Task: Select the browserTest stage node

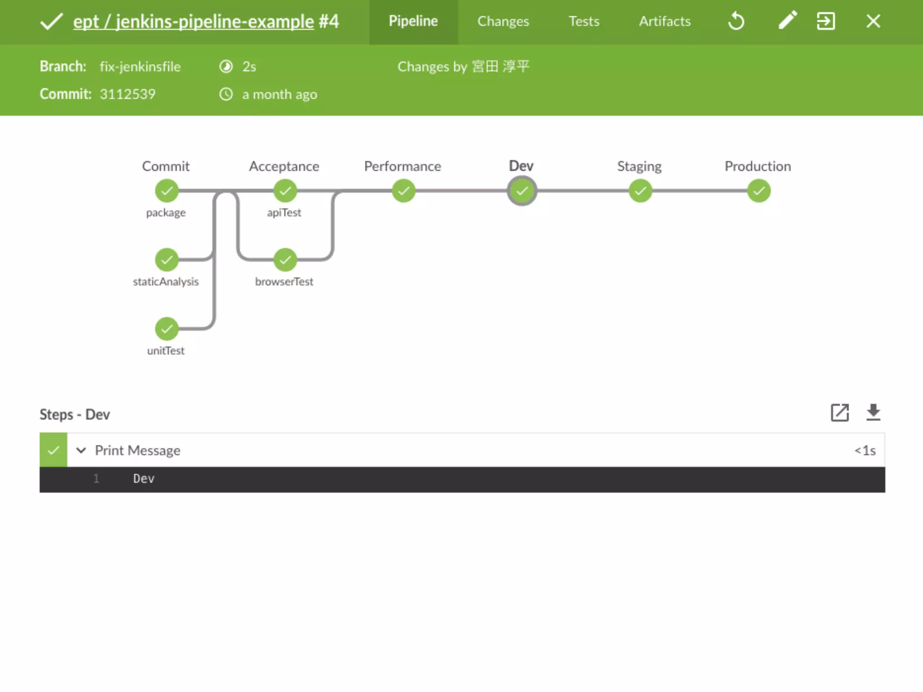Action: point(285,260)
